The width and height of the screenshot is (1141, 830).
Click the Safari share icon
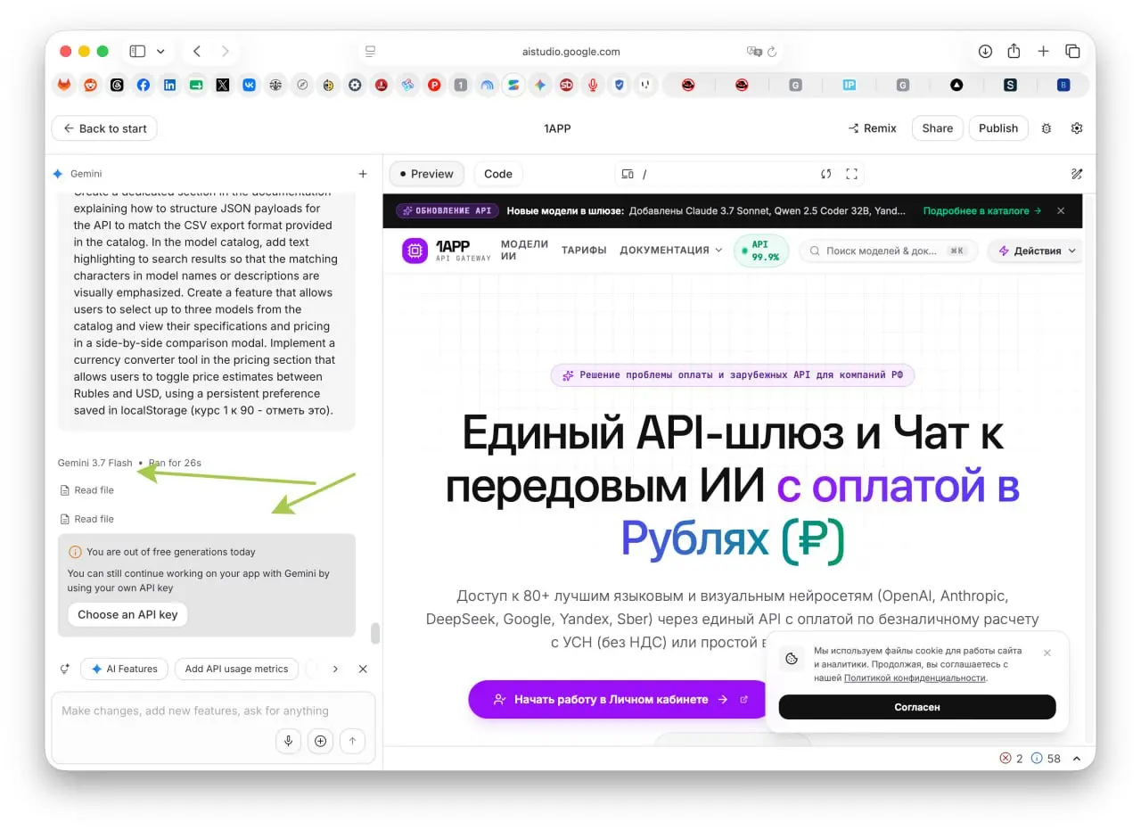pos(1014,51)
